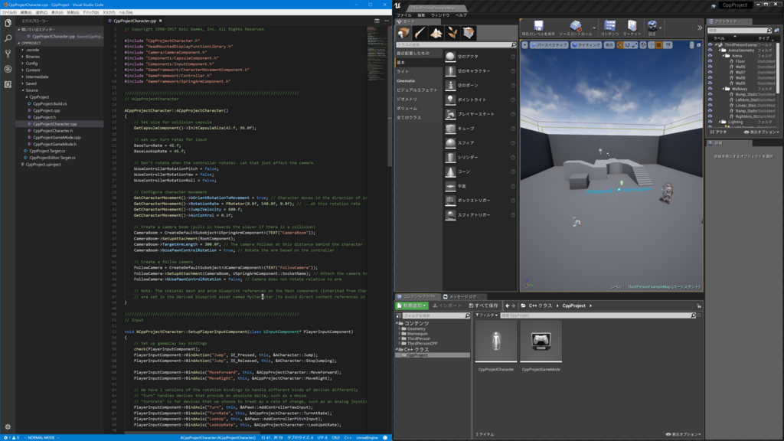Click the class search field in Modes panel
This screenshot has width=784, height=441.
(456, 45)
